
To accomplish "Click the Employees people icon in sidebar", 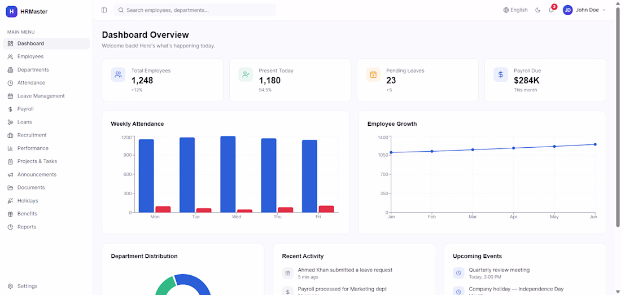I will (10, 56).
